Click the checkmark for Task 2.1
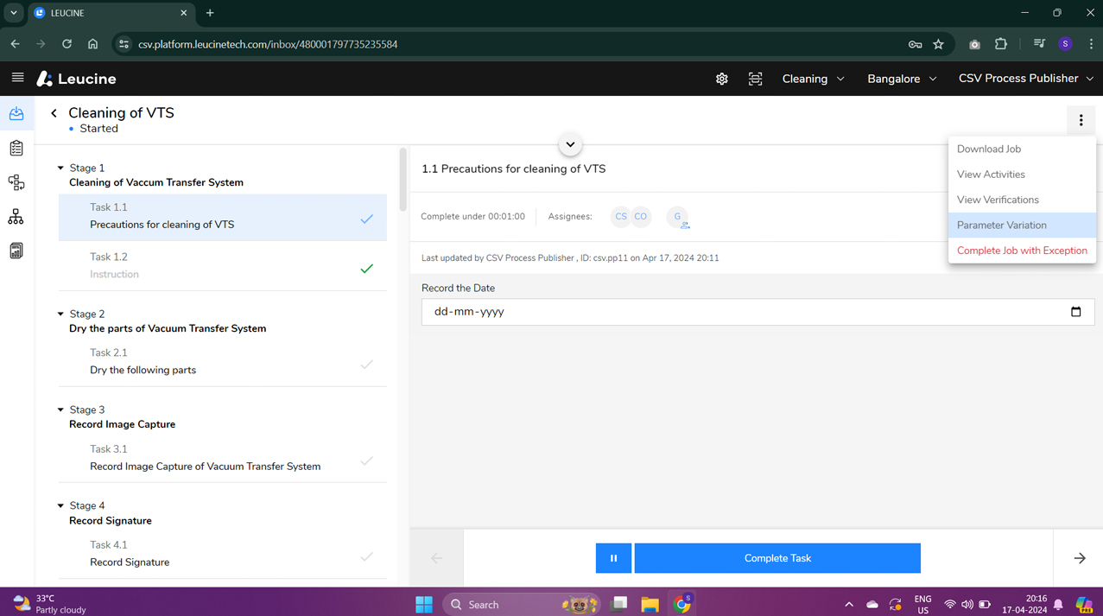 coord(367,365)
